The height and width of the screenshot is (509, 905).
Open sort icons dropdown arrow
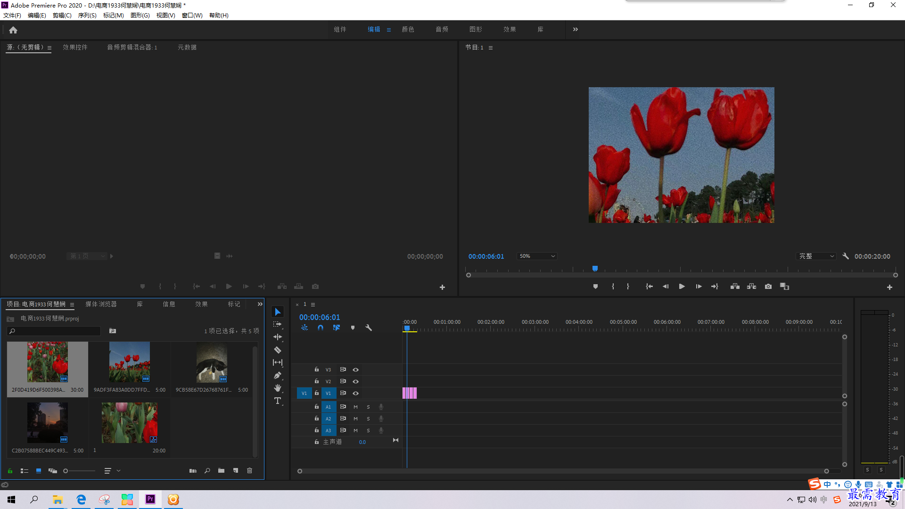118,470
